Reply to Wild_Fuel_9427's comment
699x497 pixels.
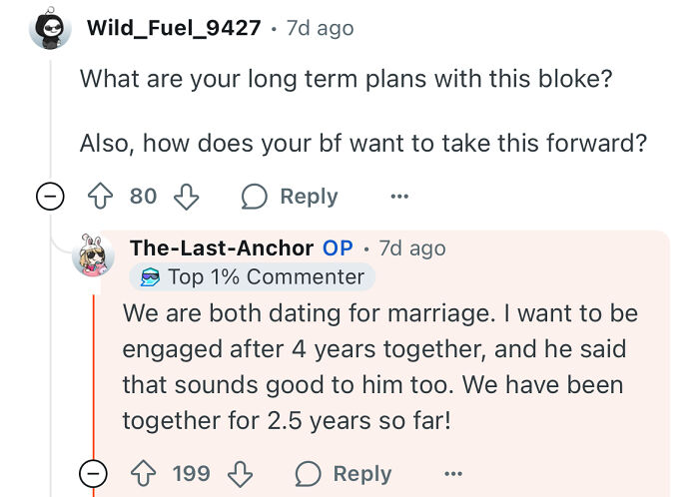(290, 197)
